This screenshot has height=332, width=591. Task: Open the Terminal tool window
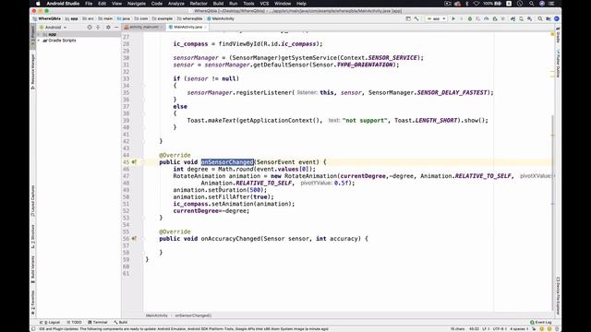(98, 322)
